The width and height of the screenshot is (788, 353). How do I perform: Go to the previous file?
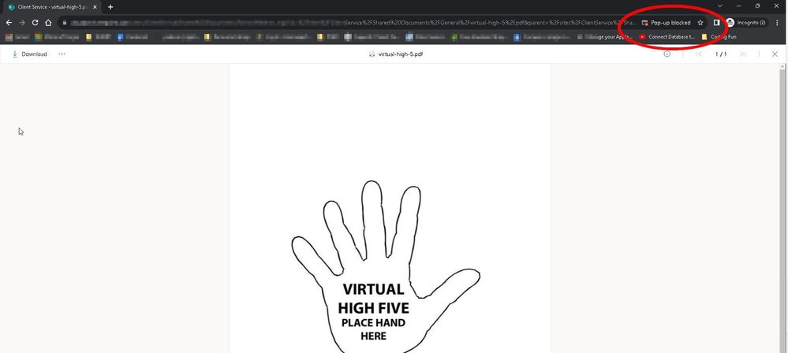[x=699, y=54]
